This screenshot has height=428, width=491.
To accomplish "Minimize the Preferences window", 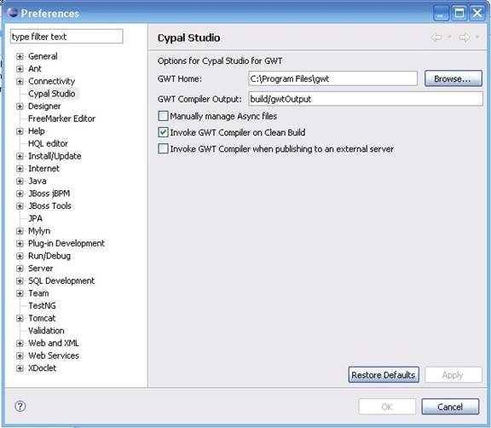I will pos(441,14).
